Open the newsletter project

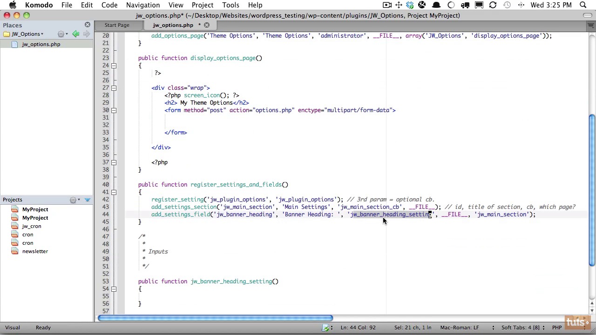pos(35,251)
